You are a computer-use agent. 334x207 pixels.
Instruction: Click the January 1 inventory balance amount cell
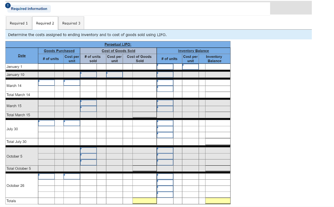pyautogui.click(x=218, y=67)
